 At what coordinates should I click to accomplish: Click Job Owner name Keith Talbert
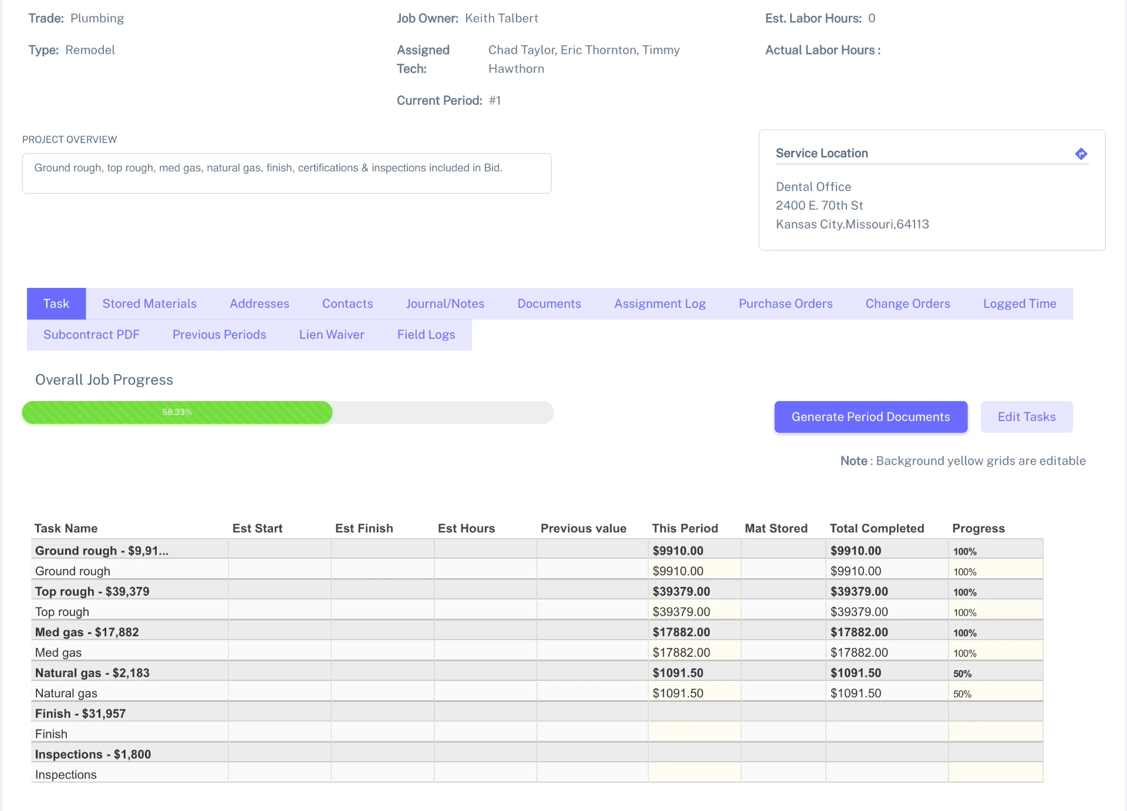501,18
